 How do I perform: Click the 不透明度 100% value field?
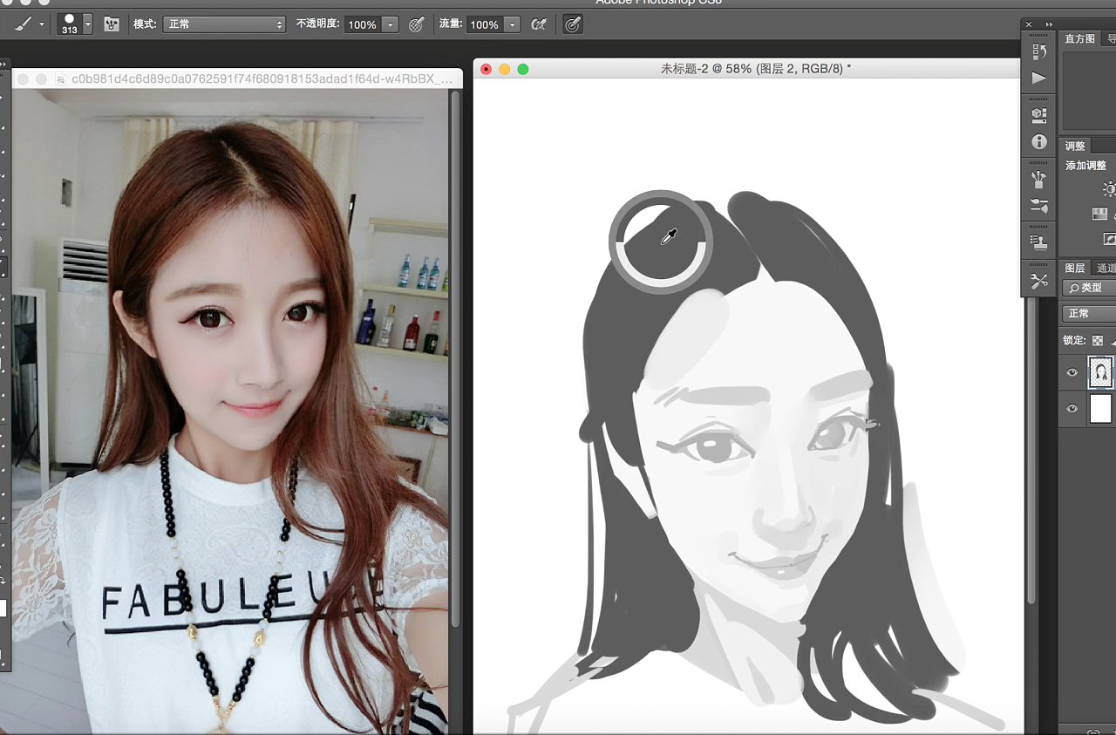(363, 25)
